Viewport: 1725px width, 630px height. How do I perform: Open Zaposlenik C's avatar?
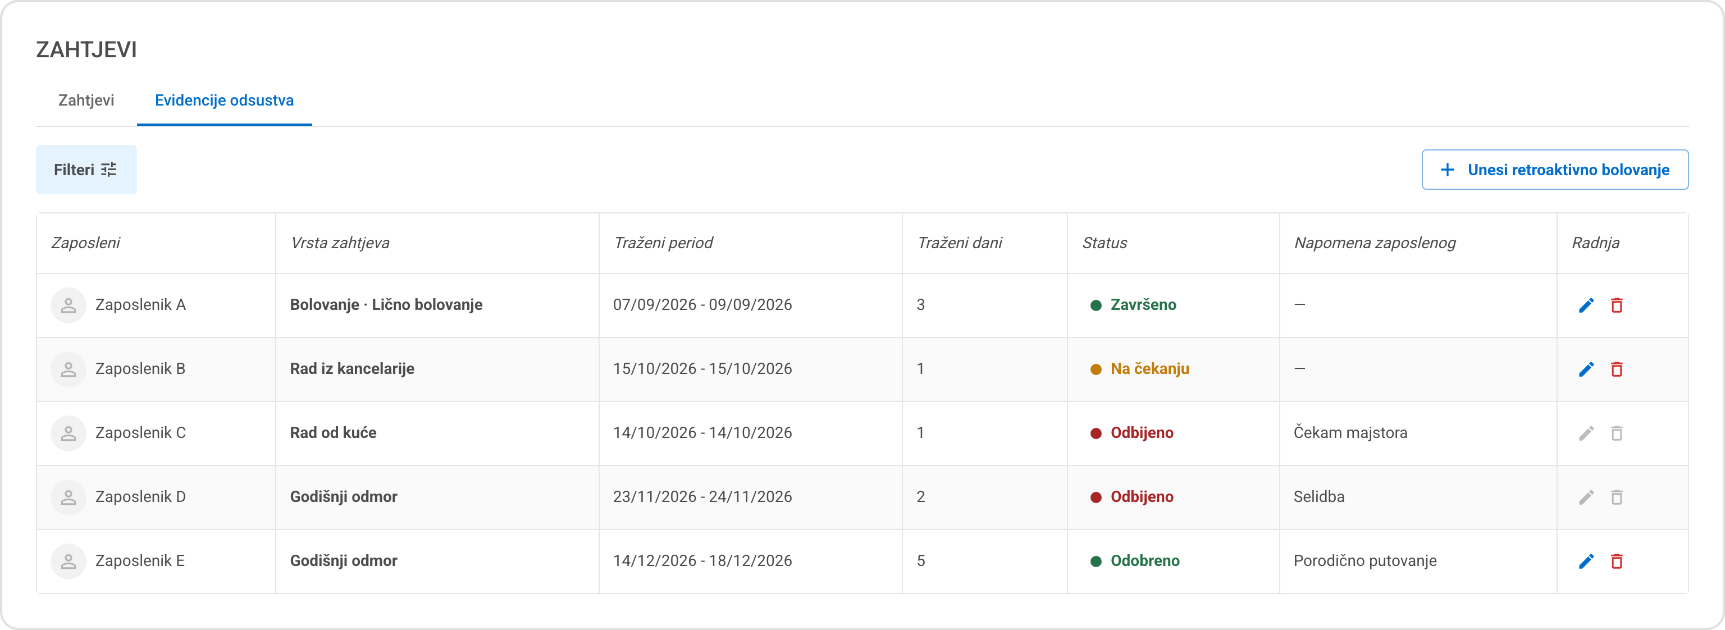pyautogui.click(x=69, y=433)
